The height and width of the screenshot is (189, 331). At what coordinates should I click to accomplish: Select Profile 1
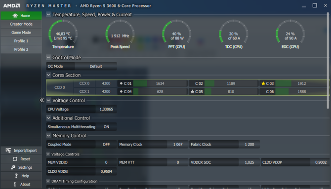pyautogui.click(x=21, y=41)
